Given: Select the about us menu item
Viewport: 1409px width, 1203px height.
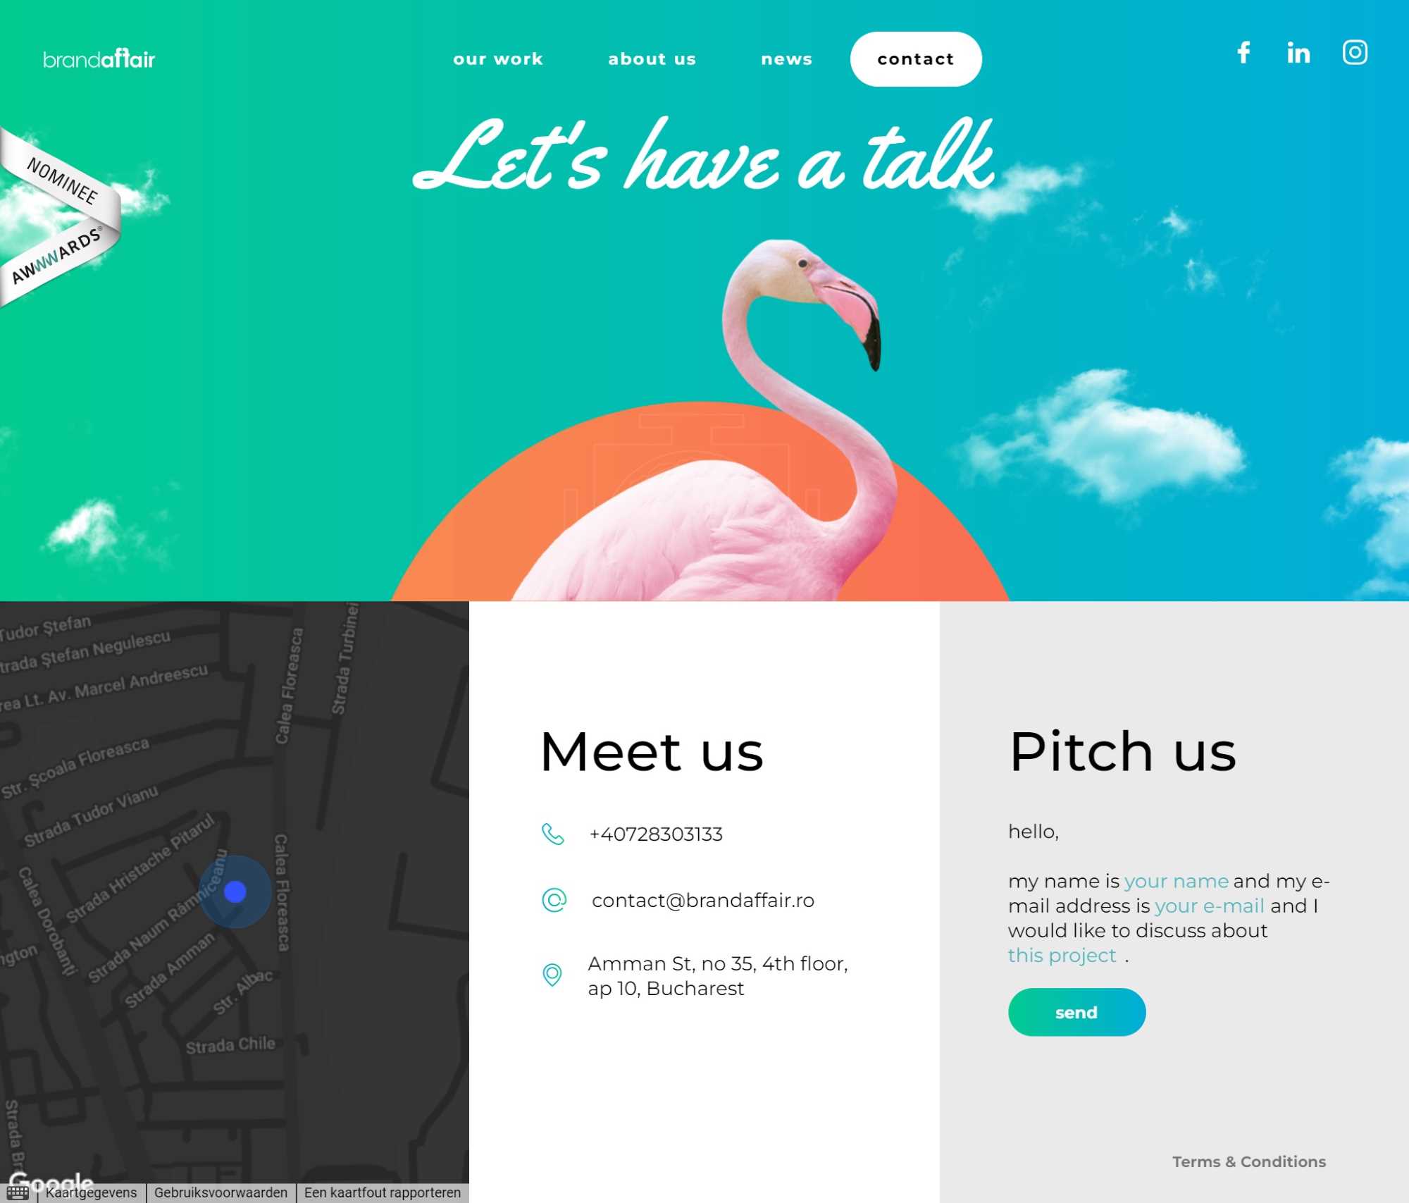Looking at the screenshot, I should pyautogui.click(x=652, y=58).
